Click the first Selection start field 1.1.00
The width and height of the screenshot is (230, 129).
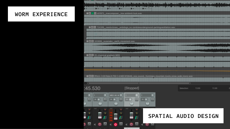pyautogui.click(x=198, y=88)
